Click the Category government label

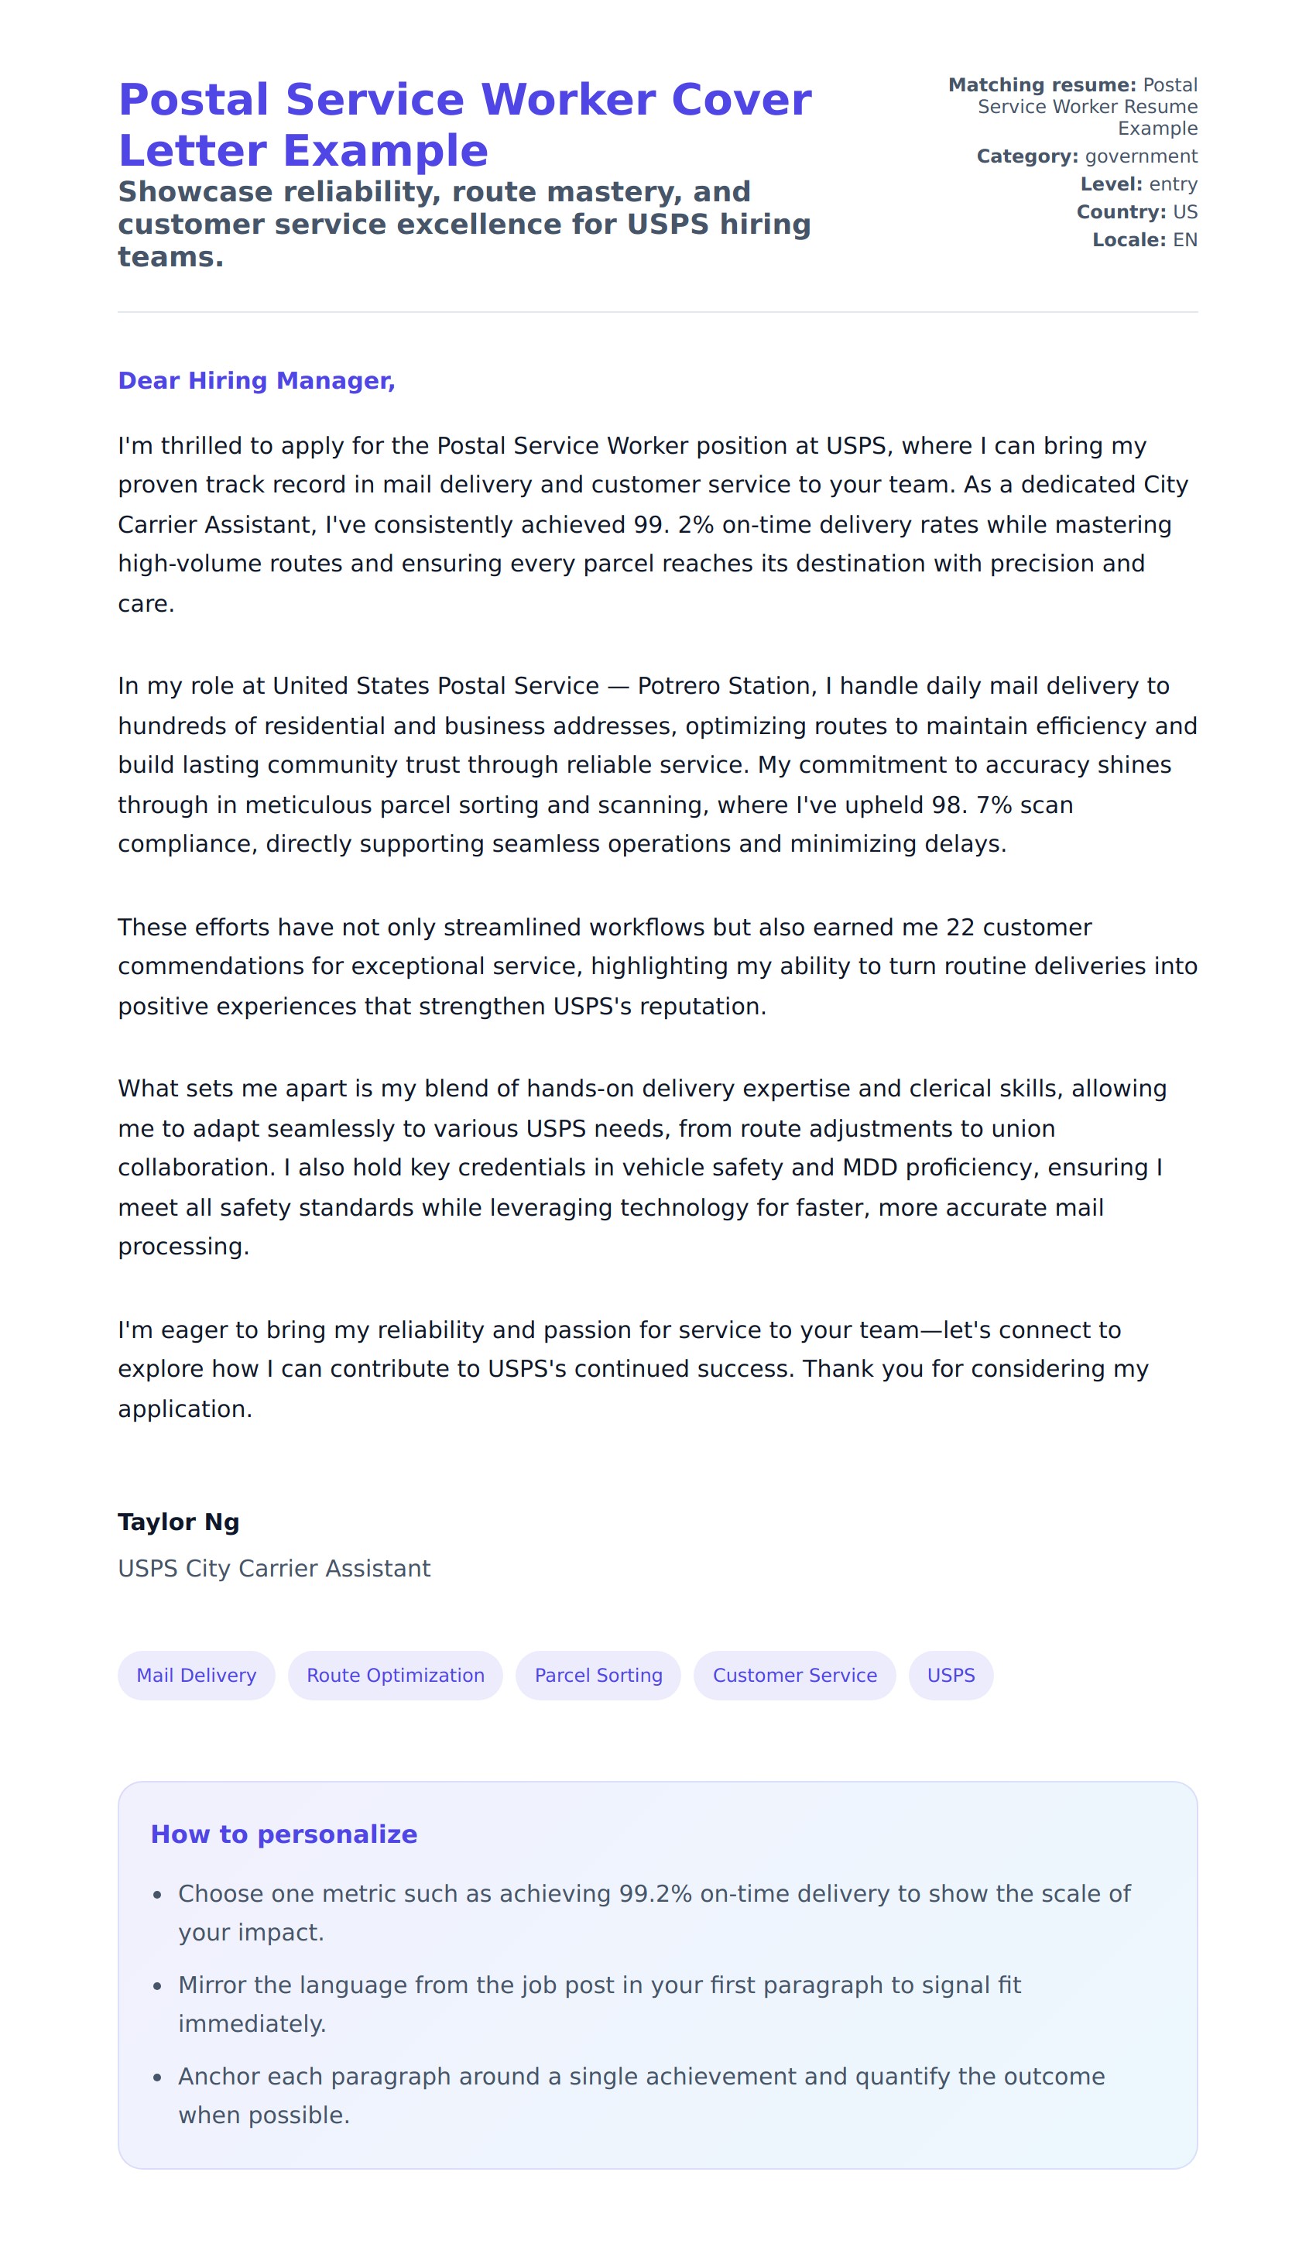[1086, 156]
